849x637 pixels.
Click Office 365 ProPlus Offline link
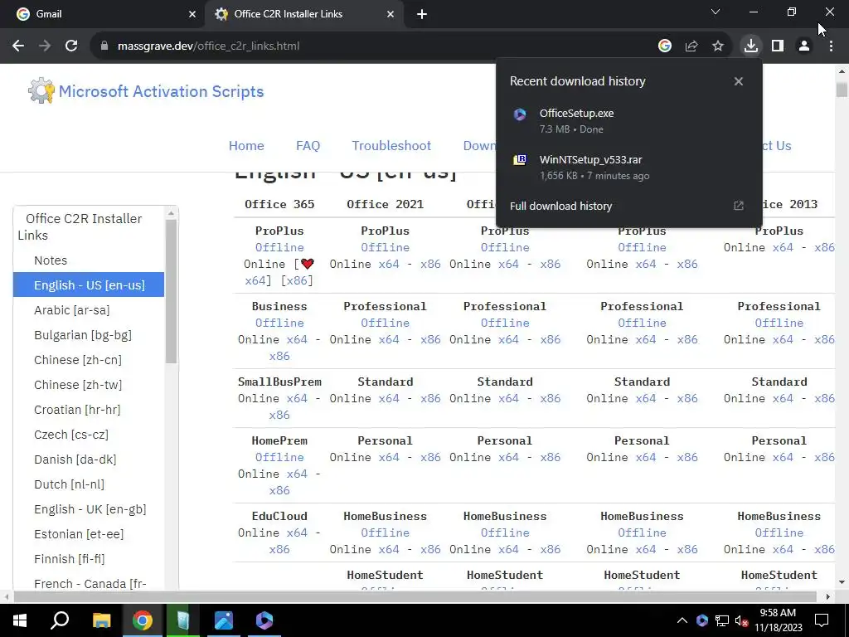(279, 247)
